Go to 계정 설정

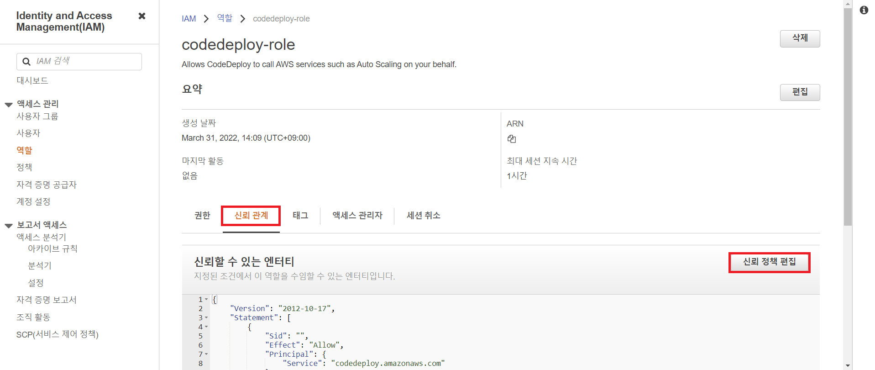coord(33,201)
